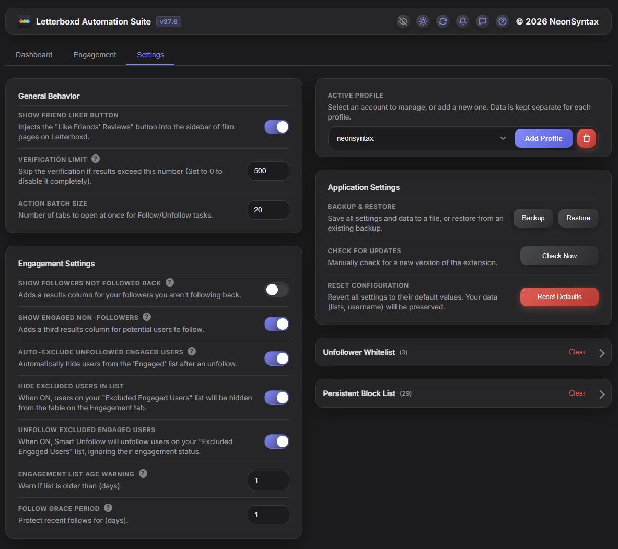Click the Action Batch Size input field
Image resolution: width=618 pixels, height=549 pixels.
(x=269, y=210)
